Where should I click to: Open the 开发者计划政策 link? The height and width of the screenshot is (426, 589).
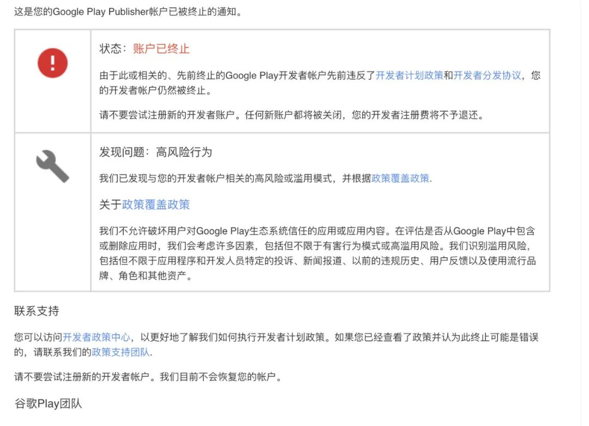point(410,75)
